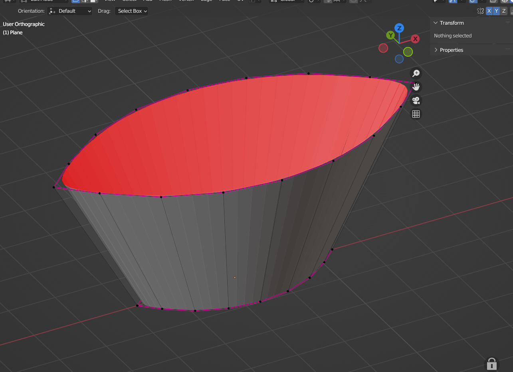Open the Vertex menu

tap(186, 1)
